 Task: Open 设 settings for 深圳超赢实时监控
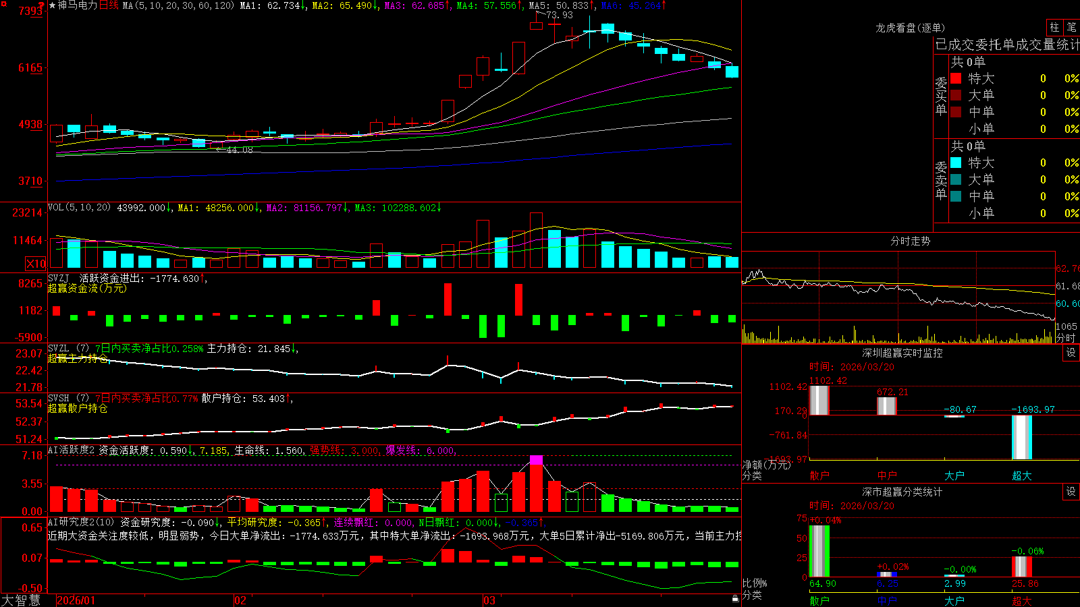(x=1071, y=353)
